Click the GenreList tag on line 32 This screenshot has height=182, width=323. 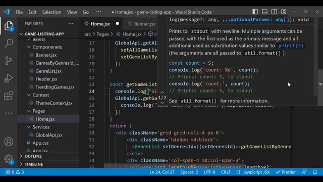147,147
